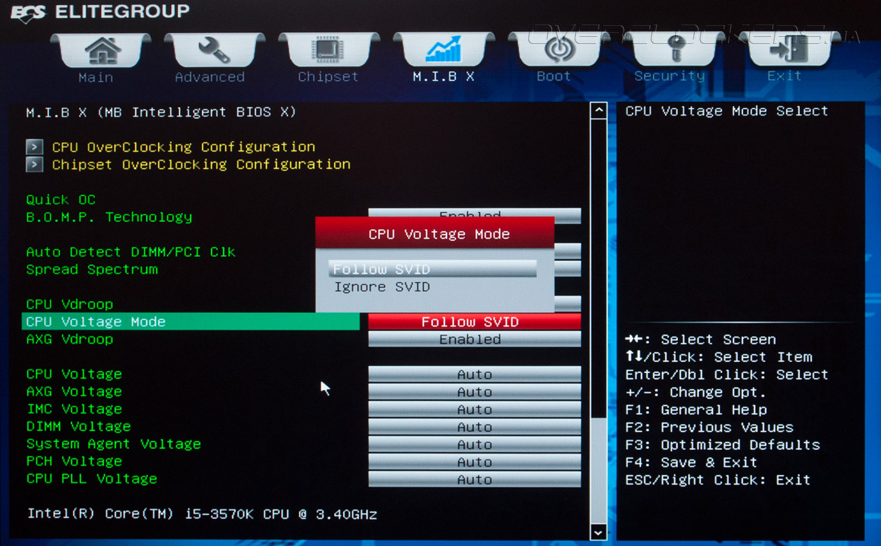This screenshot has height=546, width=881.
Task: Select the Spread Spectrum label
Action: tap(92, 269)
